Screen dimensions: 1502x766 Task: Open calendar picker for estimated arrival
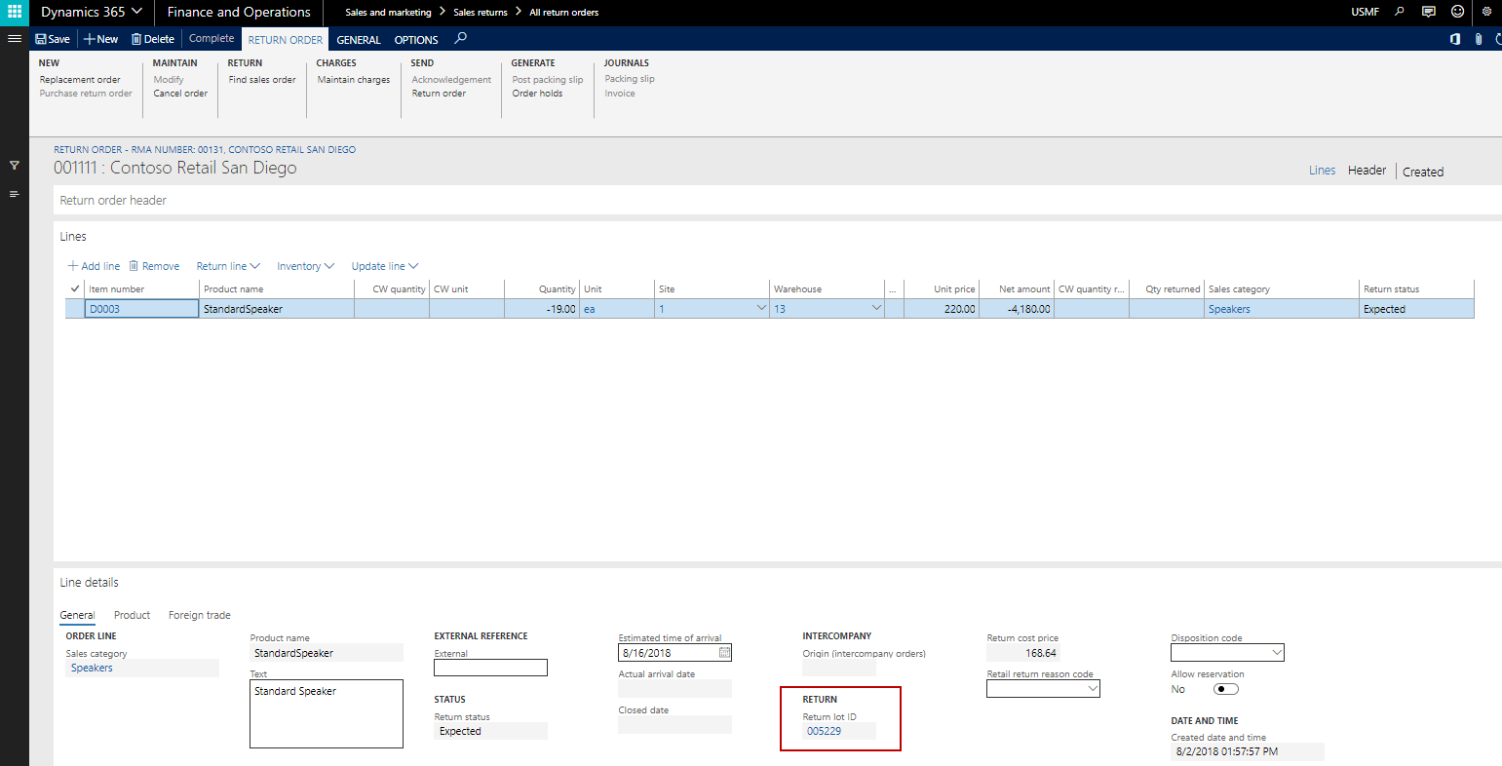tap(724, 653)
